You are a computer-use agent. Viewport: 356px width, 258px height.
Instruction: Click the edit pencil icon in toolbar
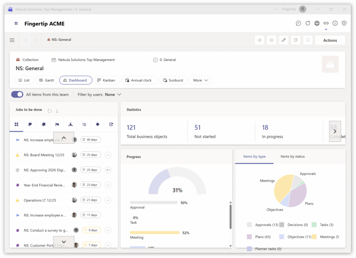(x=284, y=40)
